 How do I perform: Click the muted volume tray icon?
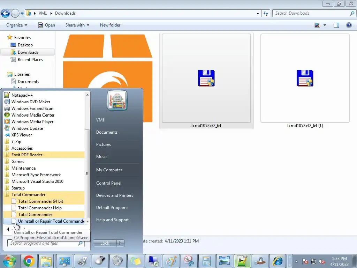click(x=322, y=262)
